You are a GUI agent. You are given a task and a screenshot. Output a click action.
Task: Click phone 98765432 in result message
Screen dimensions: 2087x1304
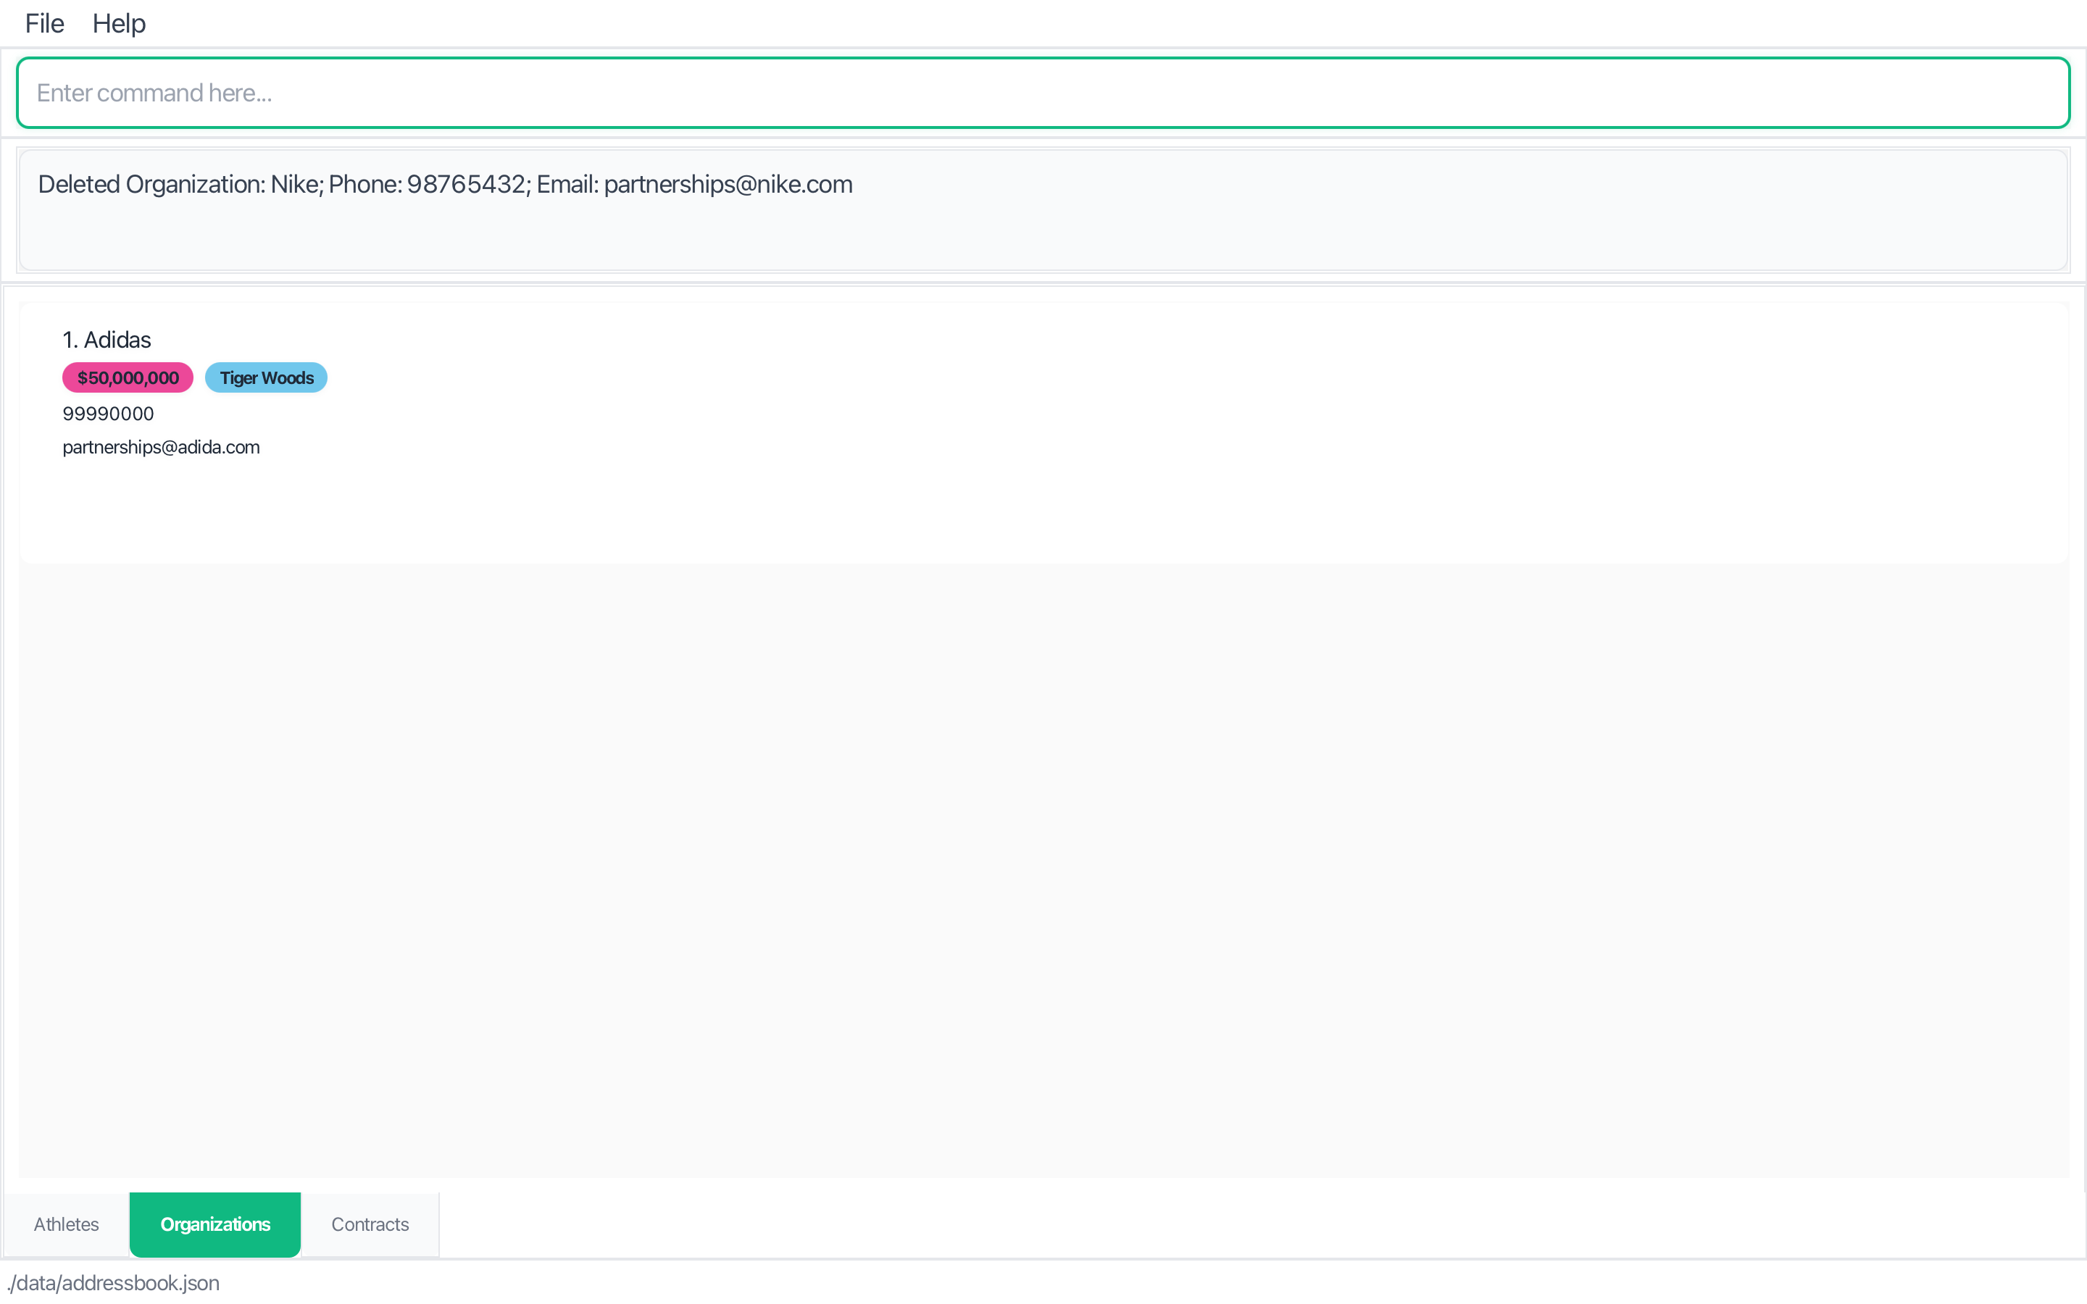coord(466,185)
